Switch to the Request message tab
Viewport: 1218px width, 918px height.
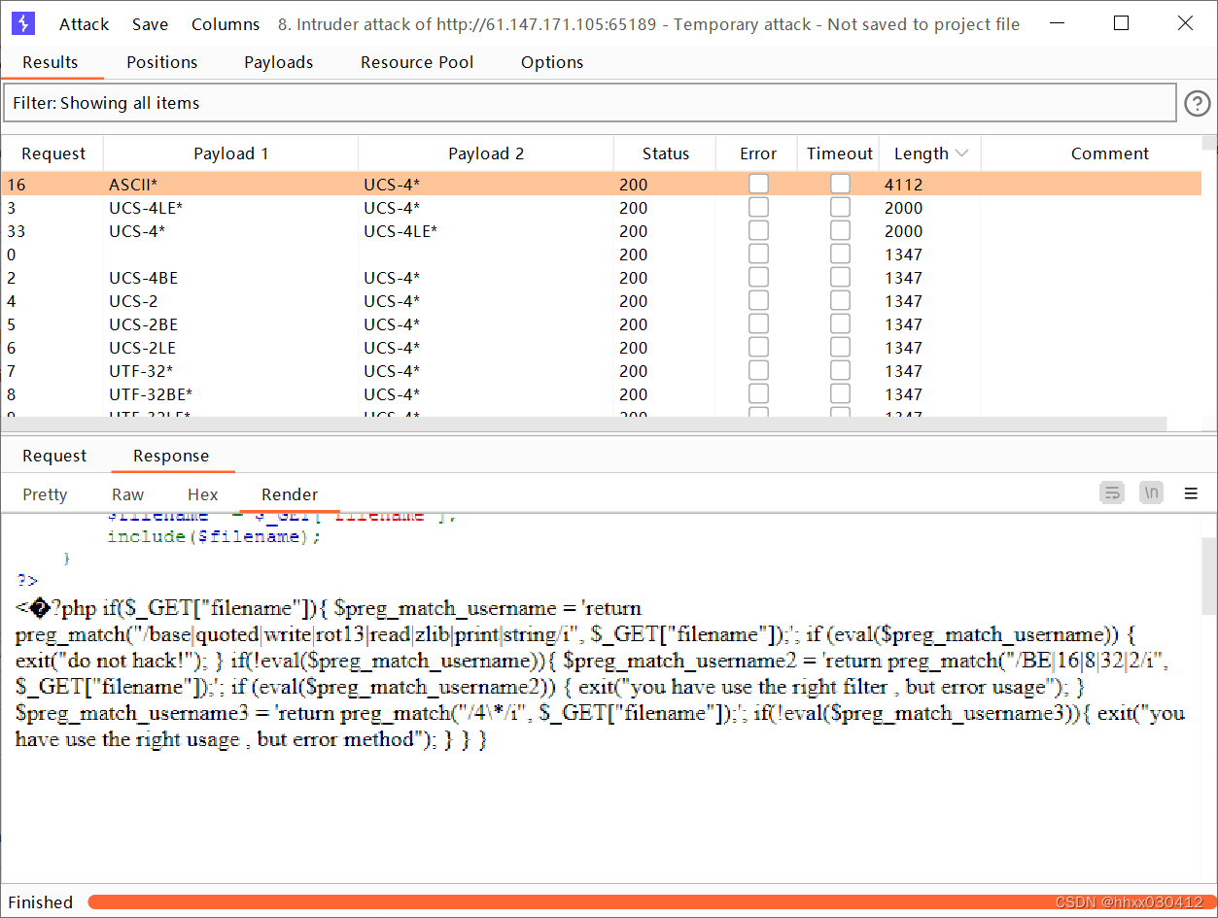54,456
